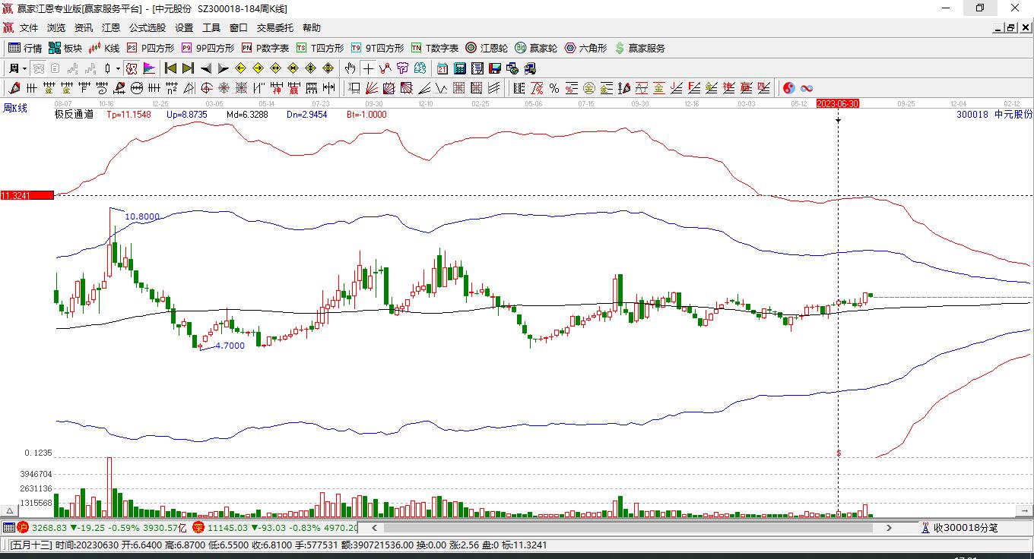
Task: Open the candlestick style dropdown arrow
Action: click(118, 68)
